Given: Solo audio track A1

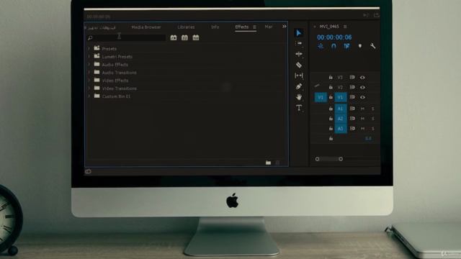Looking at the screenshot, I should click(x=373, y=109).
